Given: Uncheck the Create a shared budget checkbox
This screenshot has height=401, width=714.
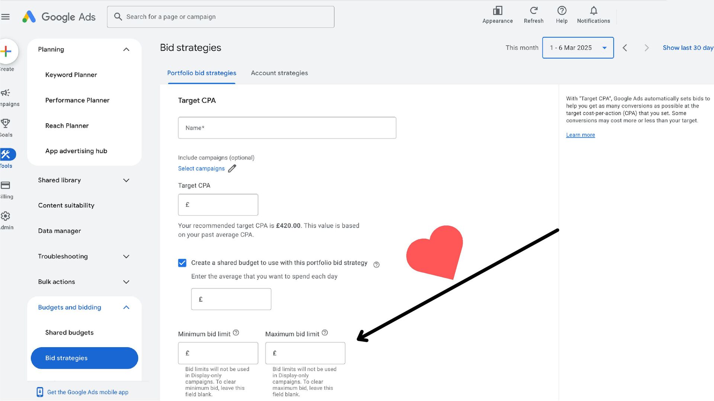Looking at the screenshot, I should [x=182, y=263].
